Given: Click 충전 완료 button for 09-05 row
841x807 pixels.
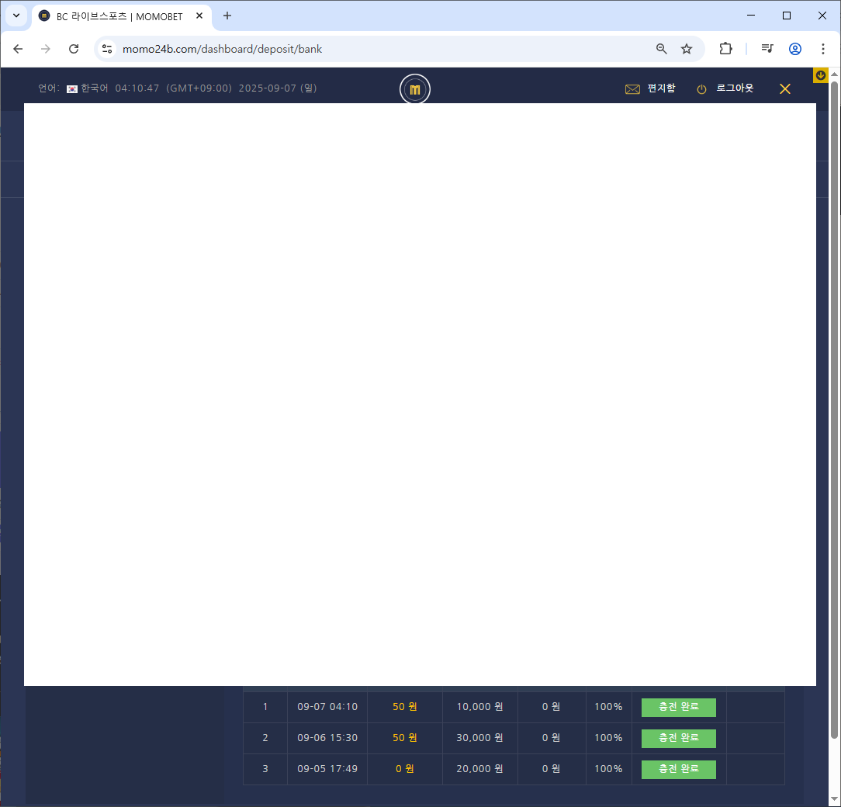Looking at the screenshot, I should tap(679, 770).
